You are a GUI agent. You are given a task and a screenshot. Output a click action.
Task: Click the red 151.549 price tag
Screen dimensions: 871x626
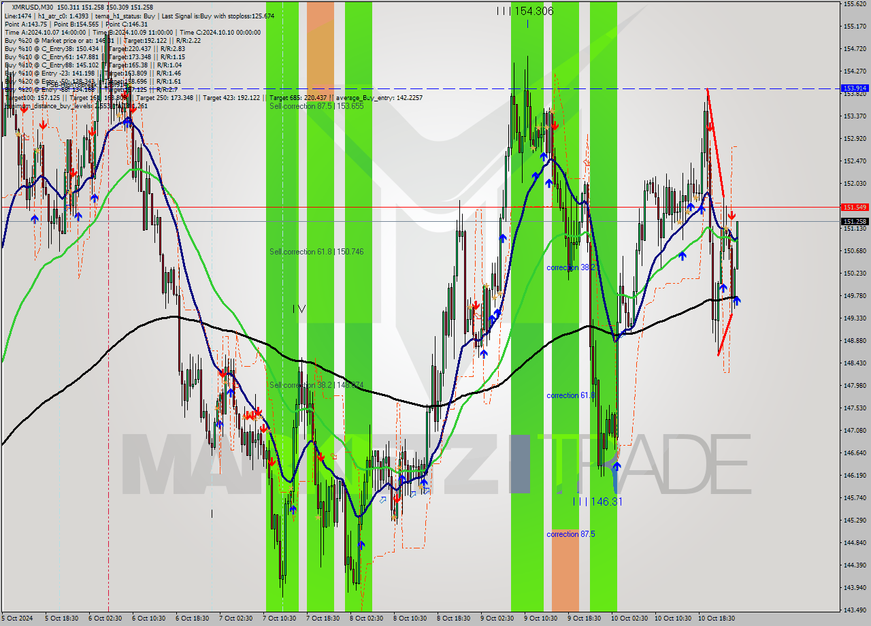point(855,207)
